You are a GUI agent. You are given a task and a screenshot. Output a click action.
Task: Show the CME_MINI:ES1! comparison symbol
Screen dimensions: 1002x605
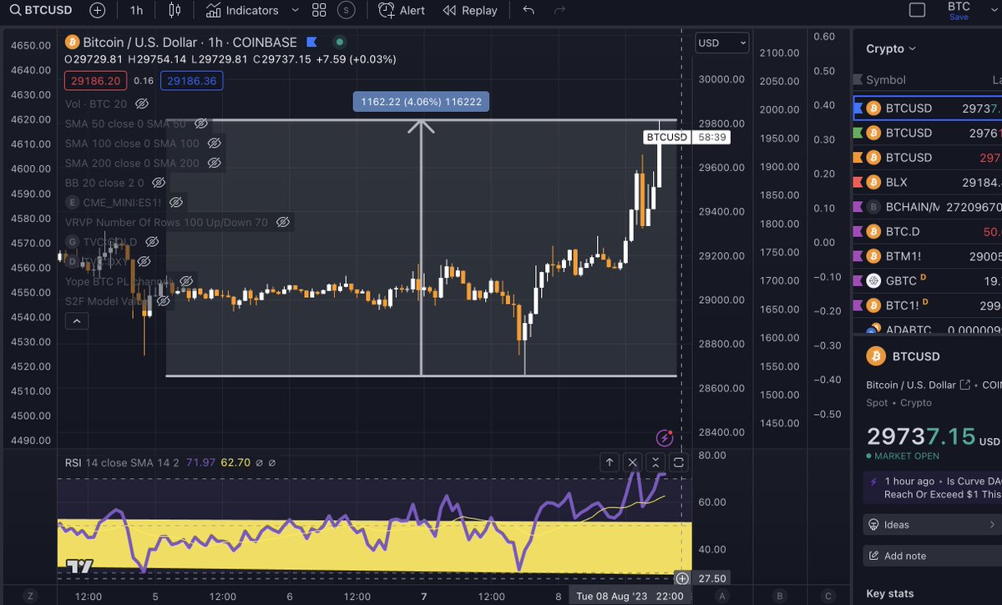point(175,202)
